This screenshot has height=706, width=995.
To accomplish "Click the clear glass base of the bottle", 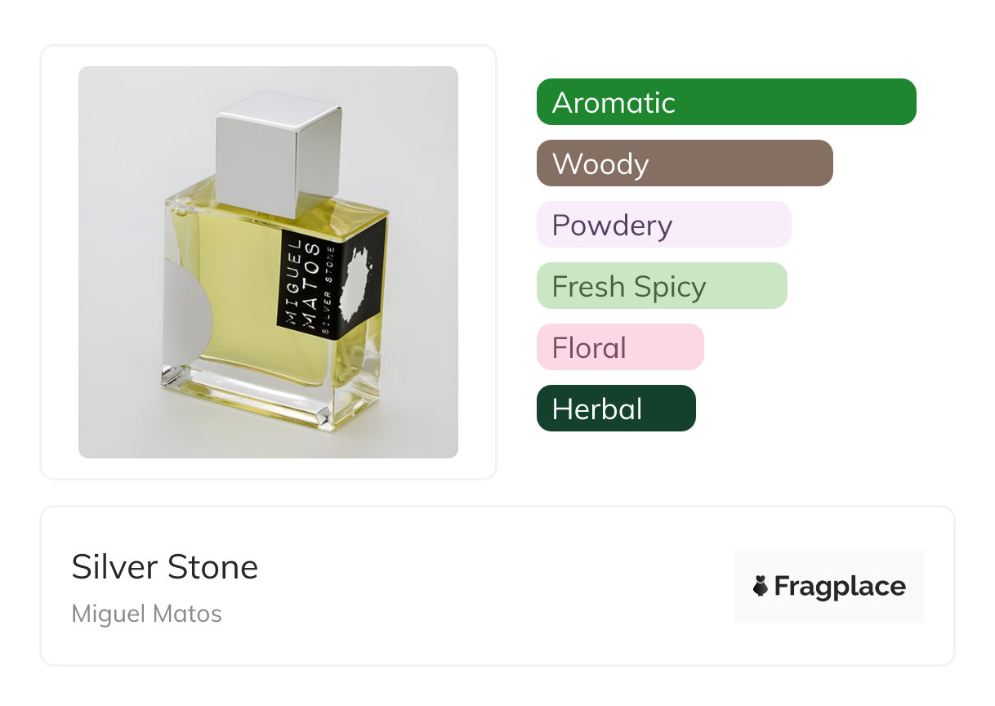I will click(x=270, y=402).
